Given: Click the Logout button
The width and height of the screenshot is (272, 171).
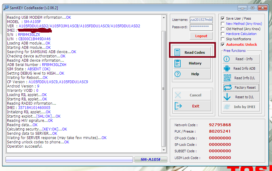Looking at the screenshot, I should coord(201,36).
